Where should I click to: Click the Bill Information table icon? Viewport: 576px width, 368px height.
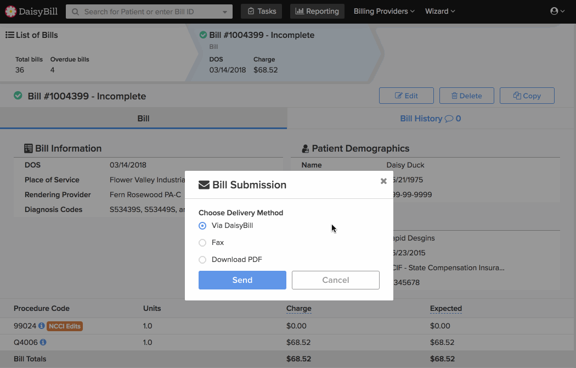pos(29,148)
